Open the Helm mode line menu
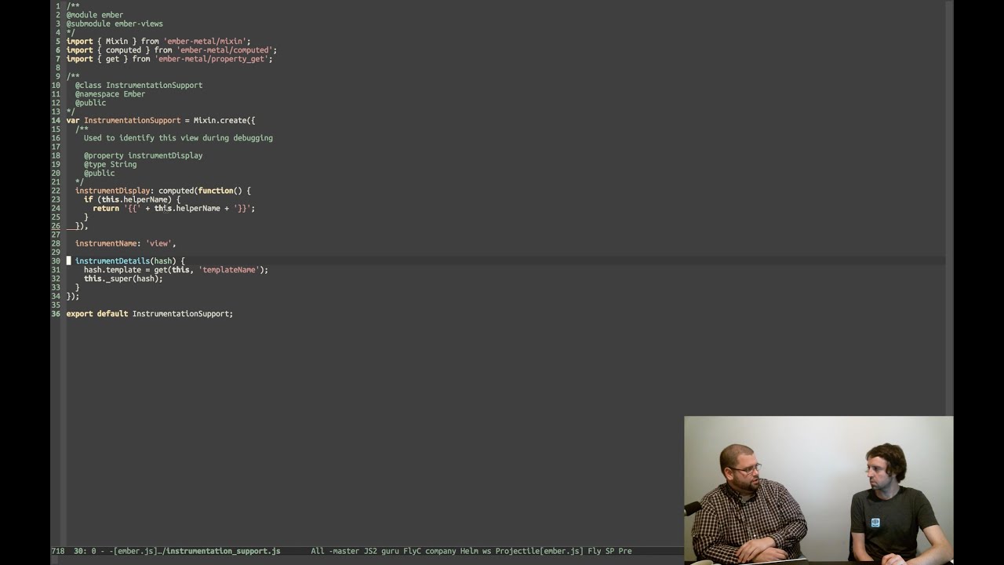This screenshot has height=565, width=1004. click(x=469, y=551)
